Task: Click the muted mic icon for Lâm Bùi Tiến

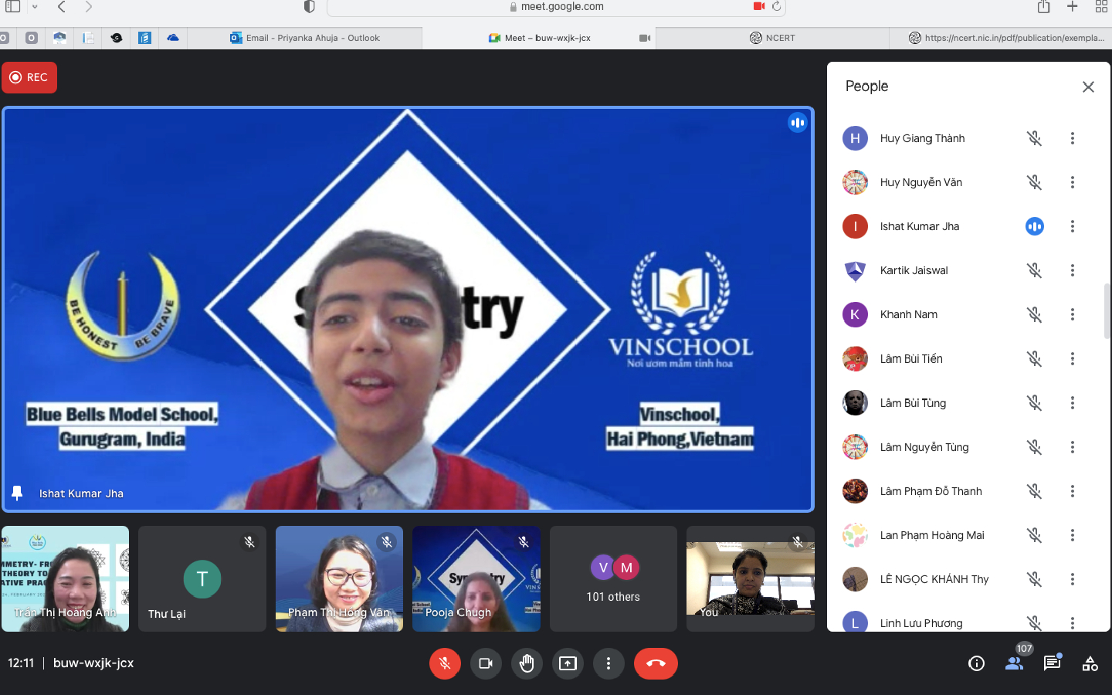Action: 1034,358
